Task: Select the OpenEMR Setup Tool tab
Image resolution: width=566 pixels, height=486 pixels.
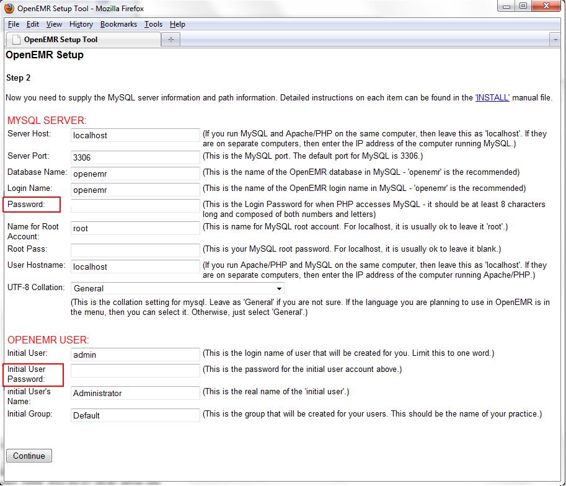Action: click(x=84, y=40)
